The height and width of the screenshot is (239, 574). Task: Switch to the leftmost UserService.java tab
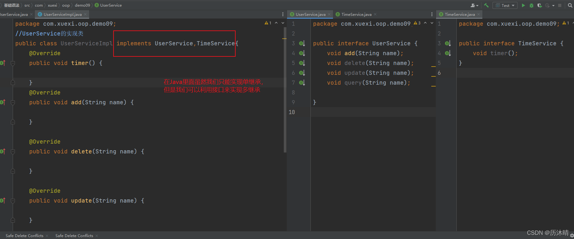pyautogui.click(x=14, y=14)
